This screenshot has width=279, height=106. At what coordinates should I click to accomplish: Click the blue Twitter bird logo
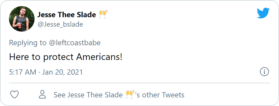click(263, 13)
